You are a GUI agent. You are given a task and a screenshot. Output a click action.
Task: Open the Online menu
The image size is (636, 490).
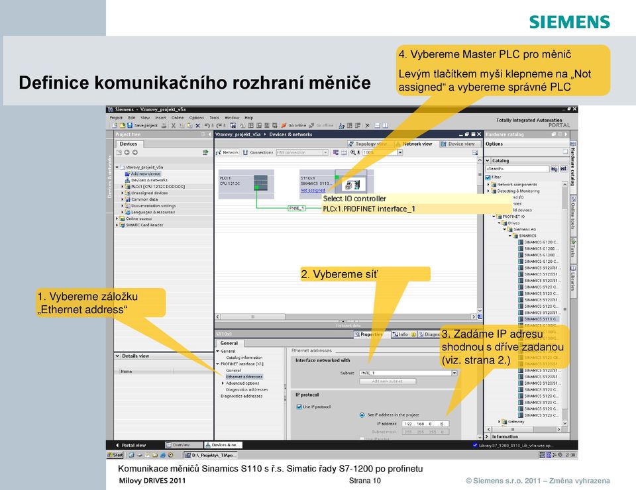point(178,118)
